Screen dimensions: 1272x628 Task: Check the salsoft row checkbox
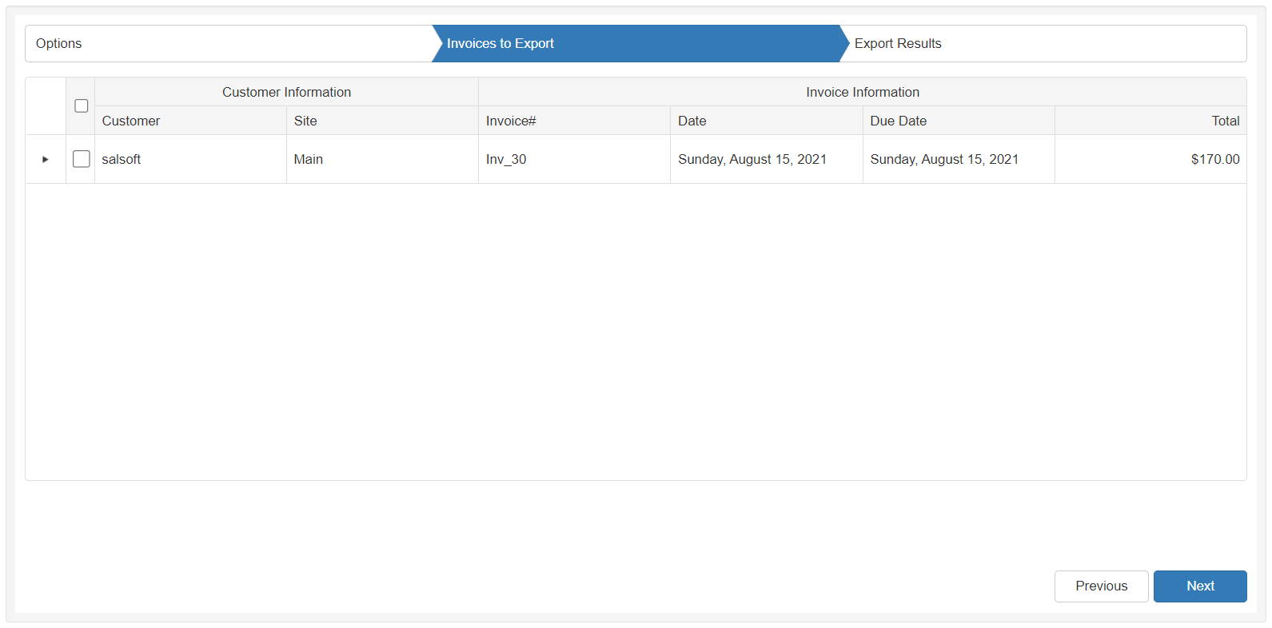[x=82, y=159]
